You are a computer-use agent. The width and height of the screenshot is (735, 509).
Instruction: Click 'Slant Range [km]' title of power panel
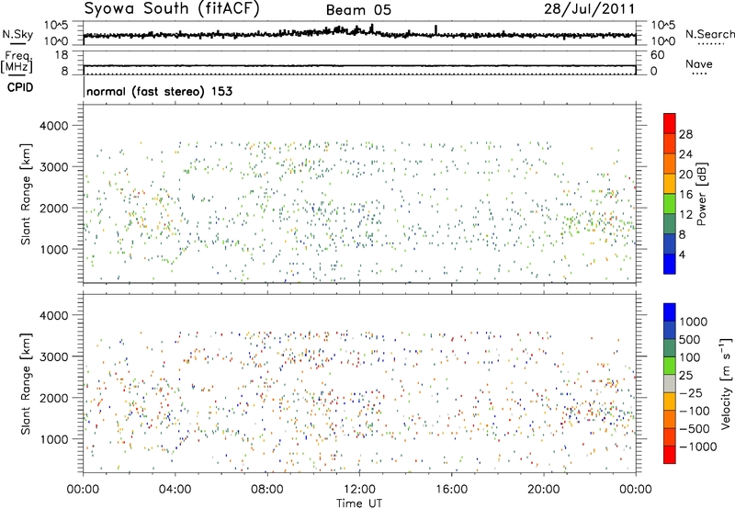coord(27,194)
